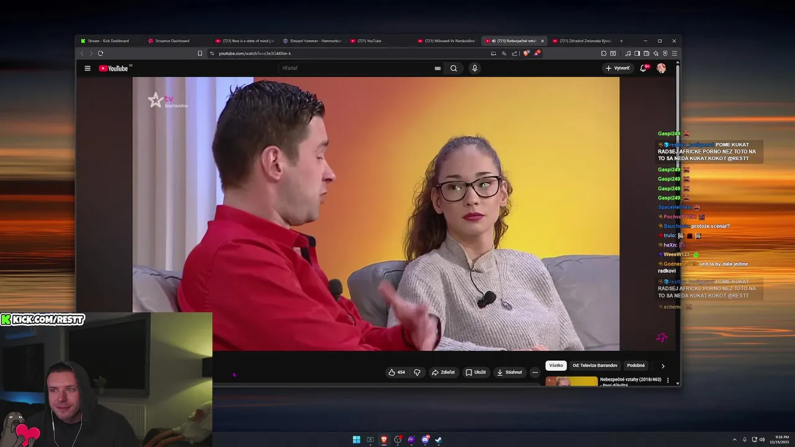
Task: Switch to the Streamer Dashboard tab
Action: tap(172, 41)
